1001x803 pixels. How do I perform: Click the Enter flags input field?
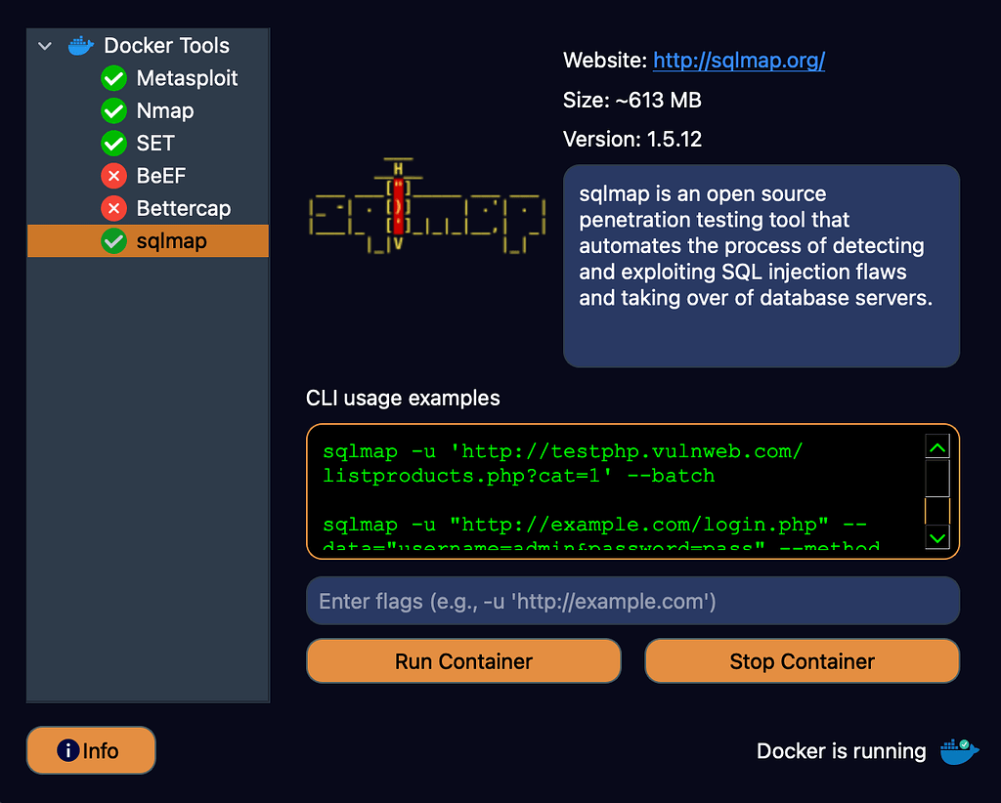(632, 601)
